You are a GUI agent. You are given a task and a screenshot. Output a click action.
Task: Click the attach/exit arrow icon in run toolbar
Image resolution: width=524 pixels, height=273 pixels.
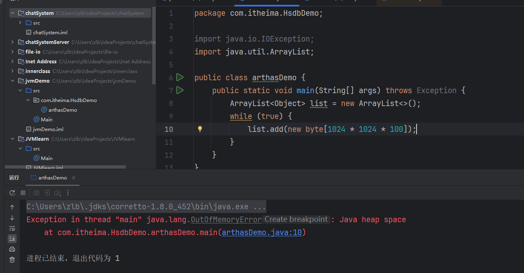[47, 193]
